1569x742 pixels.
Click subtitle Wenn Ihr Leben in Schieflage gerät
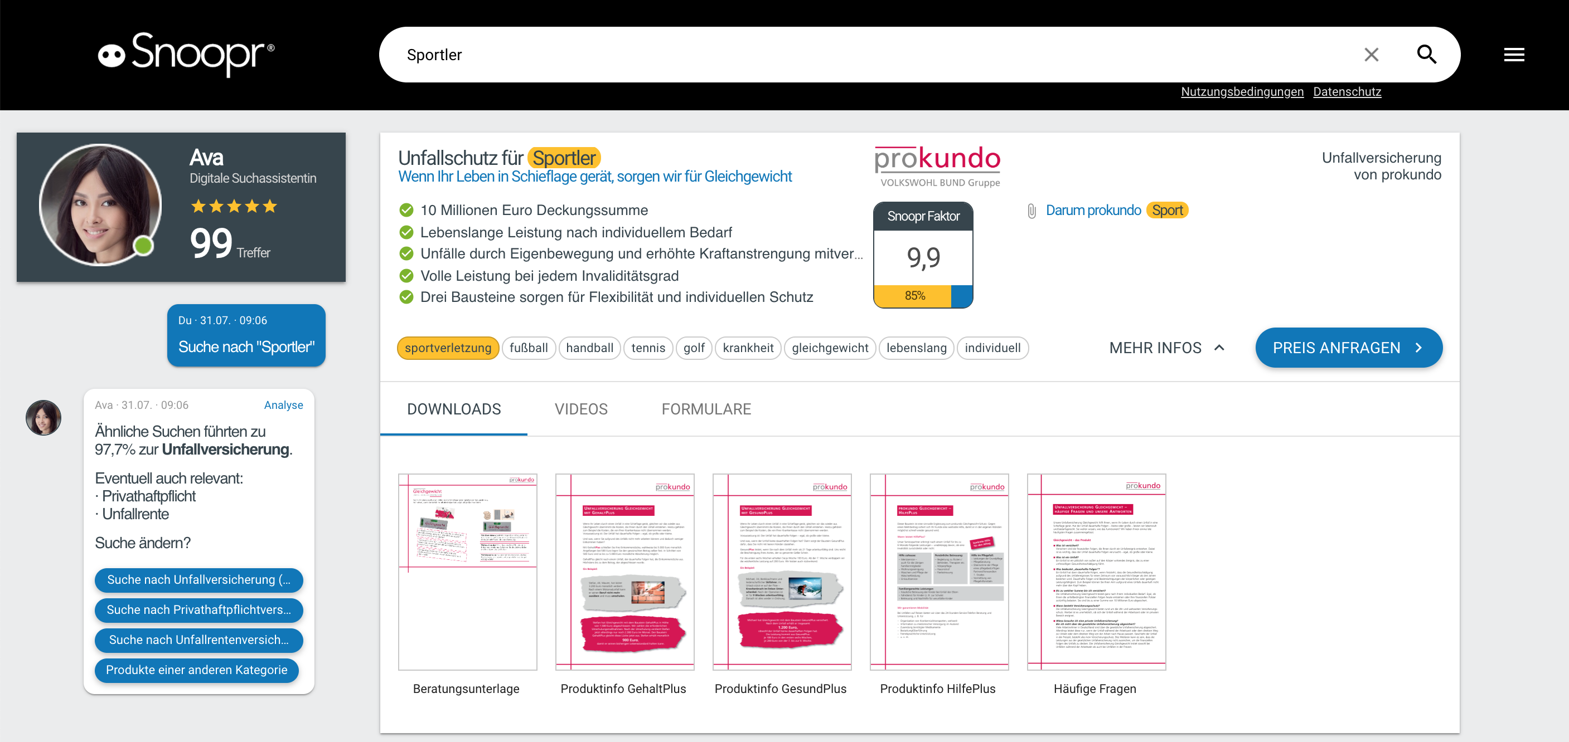pos(594,177)
